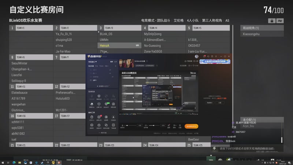293x165 pixels.
Task: Toggle visibility eye of the second source
Action: pos(110,73)
